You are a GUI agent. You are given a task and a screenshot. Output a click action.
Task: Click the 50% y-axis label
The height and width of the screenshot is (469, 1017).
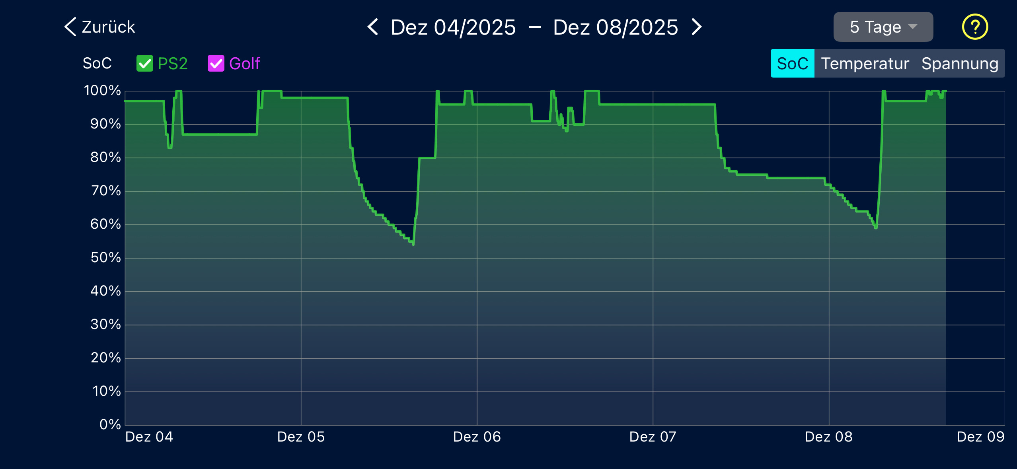(x=105, y=257)
